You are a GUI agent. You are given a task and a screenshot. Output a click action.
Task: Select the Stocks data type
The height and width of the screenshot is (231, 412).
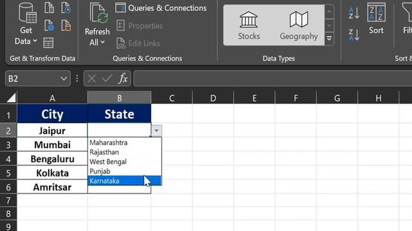coord(248,26)
